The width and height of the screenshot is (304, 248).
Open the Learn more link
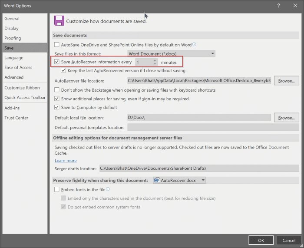click(66, 160)
